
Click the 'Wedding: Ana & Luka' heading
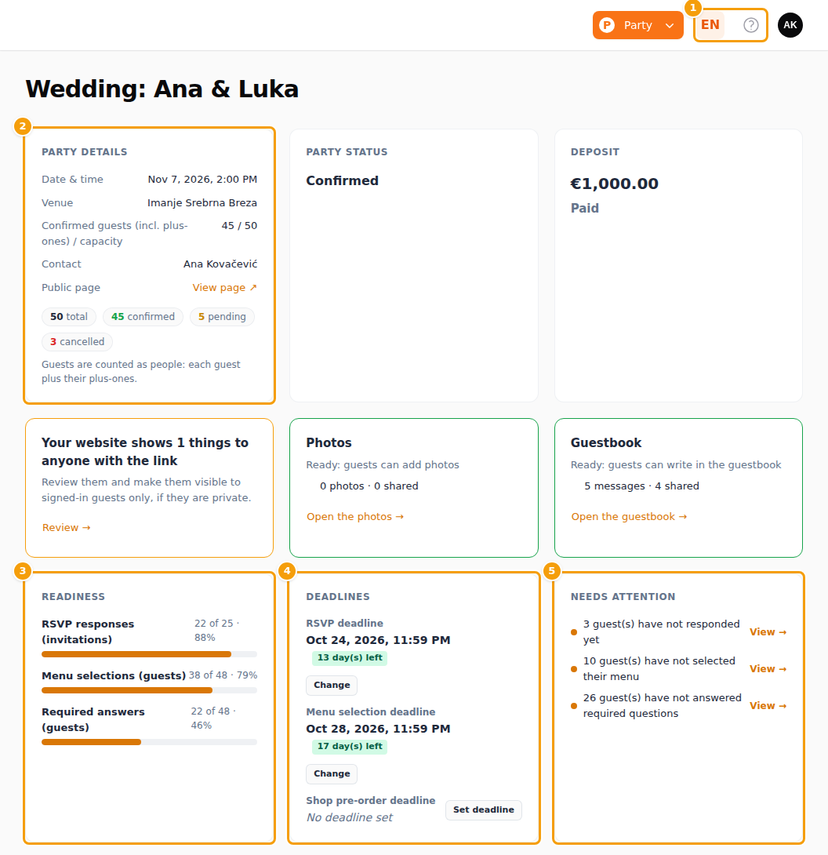[162, 89]
